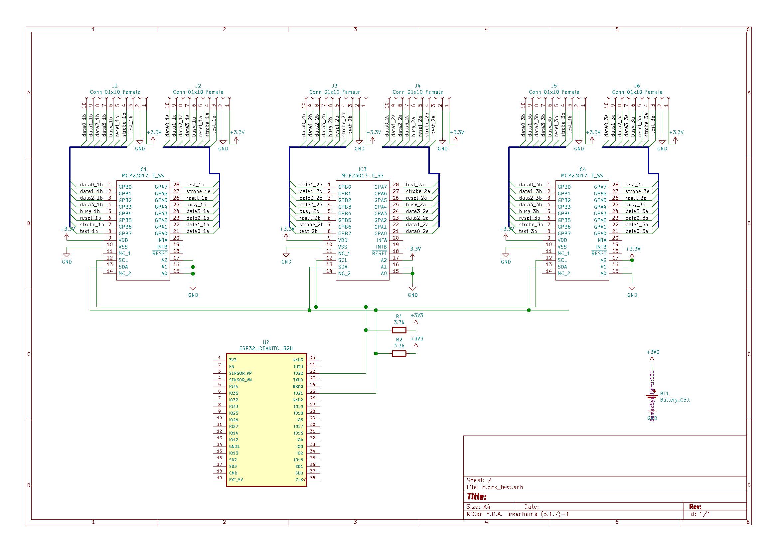Click the strobe_1a net label at IC1
Viewport: 778px width, 551px height.
(198, 191)
